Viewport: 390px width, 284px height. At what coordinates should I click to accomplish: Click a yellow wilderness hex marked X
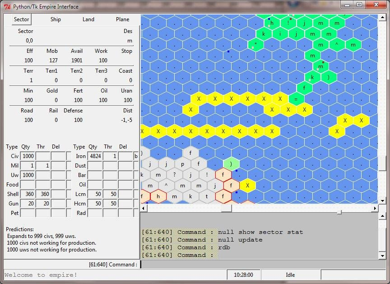click(199, 98)
